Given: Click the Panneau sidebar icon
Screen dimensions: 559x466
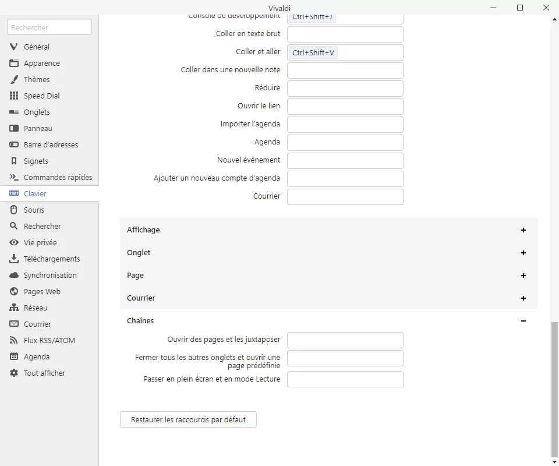Looking at the screenshot, I should pyautogui.click(x=14, y=128).
